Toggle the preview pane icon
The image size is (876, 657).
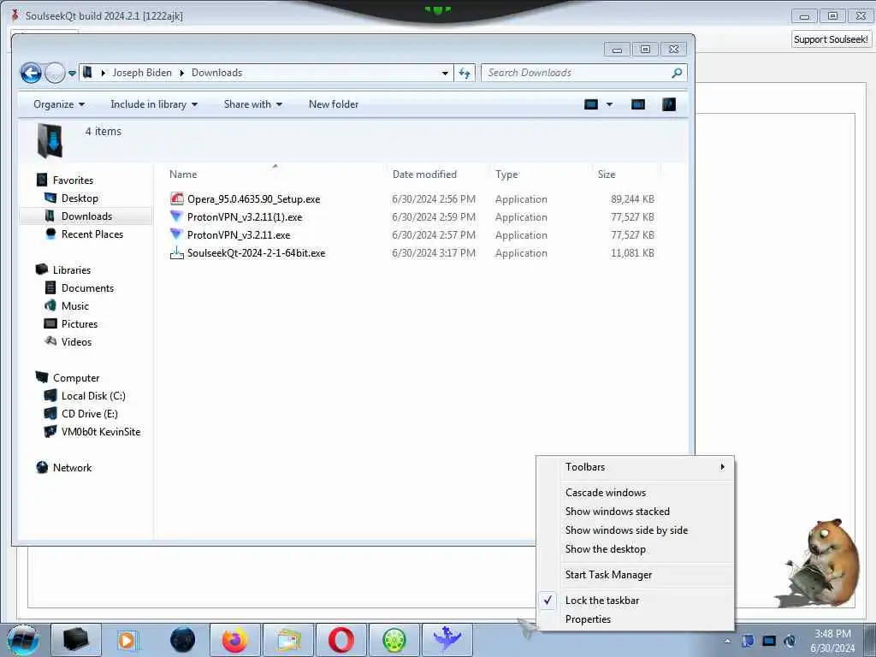[x=638, y=104]
